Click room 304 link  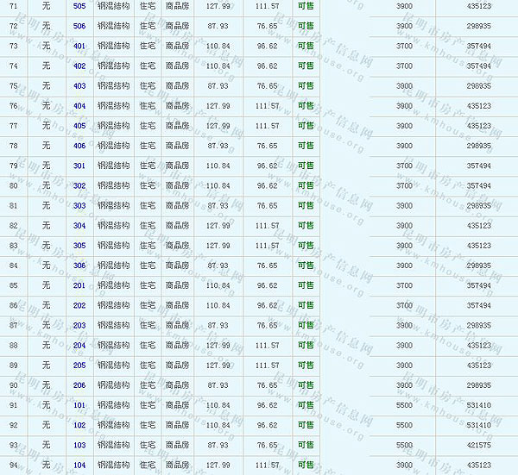79,226
